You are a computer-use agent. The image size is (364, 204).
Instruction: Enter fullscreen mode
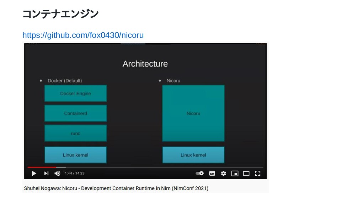tap(258, 174)
